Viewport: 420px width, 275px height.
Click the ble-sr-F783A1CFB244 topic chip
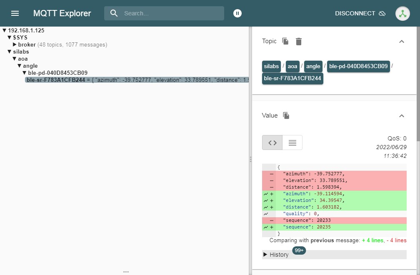click(x=292, y=78)
